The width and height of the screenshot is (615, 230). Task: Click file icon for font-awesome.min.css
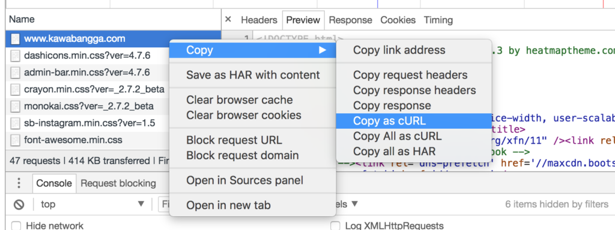[x=15, y=140]
